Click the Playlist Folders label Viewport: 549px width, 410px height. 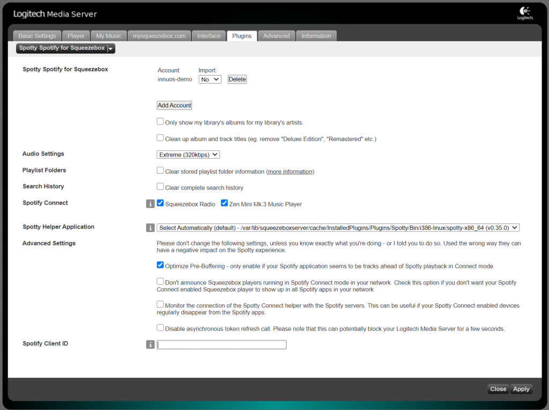(44, 170)
